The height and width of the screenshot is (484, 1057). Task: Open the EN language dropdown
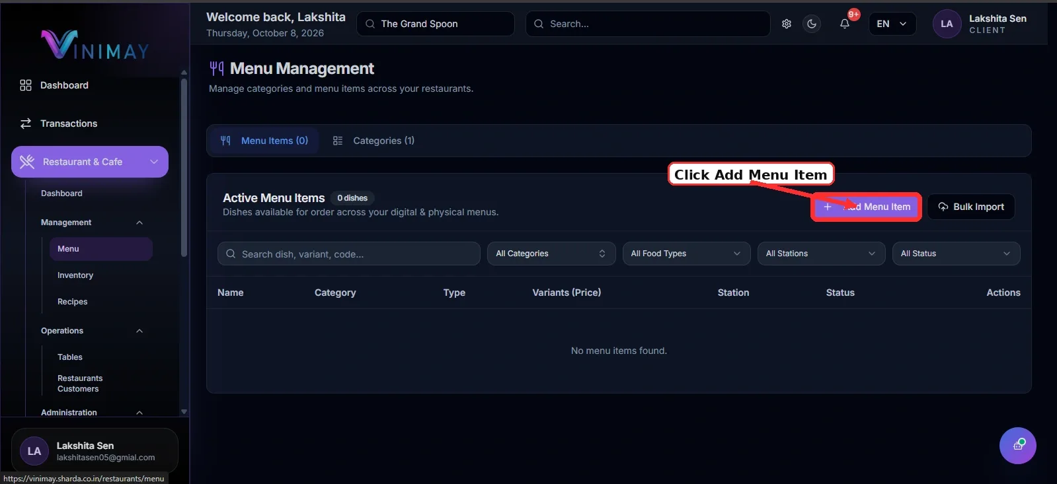click(x=892, y=24)
